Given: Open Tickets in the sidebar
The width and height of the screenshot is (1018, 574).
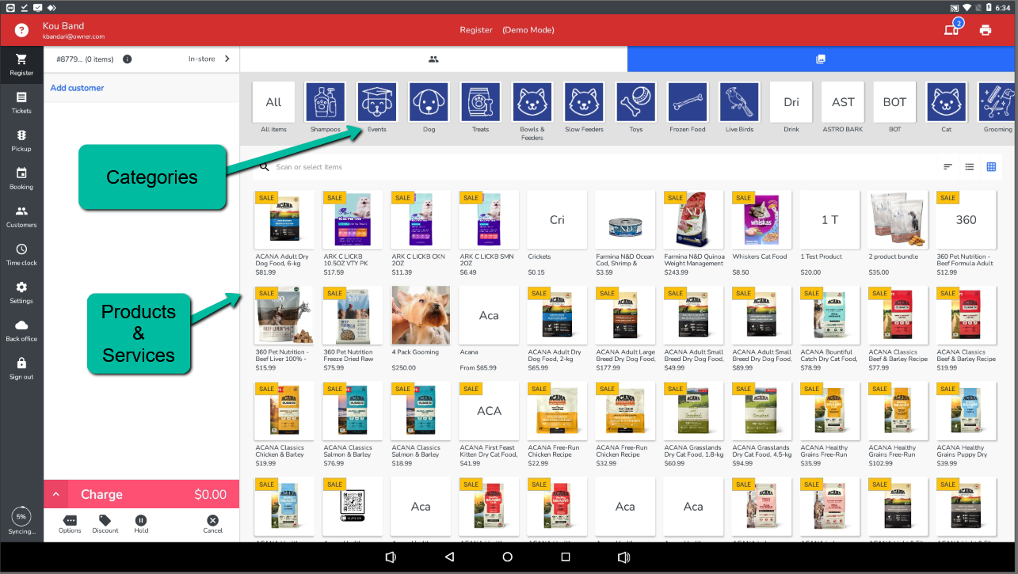Looking at the screenshot, I should click(x=21, y=103).
